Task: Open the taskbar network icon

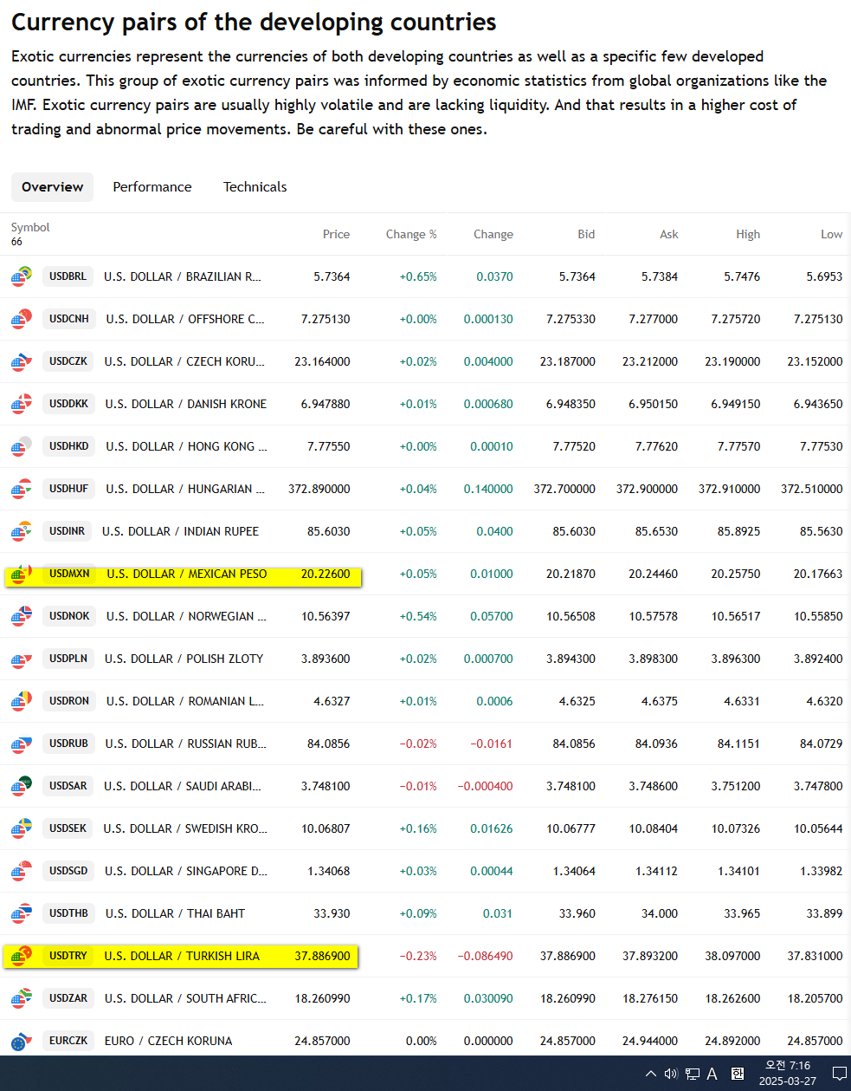Action: point(692,1074)
